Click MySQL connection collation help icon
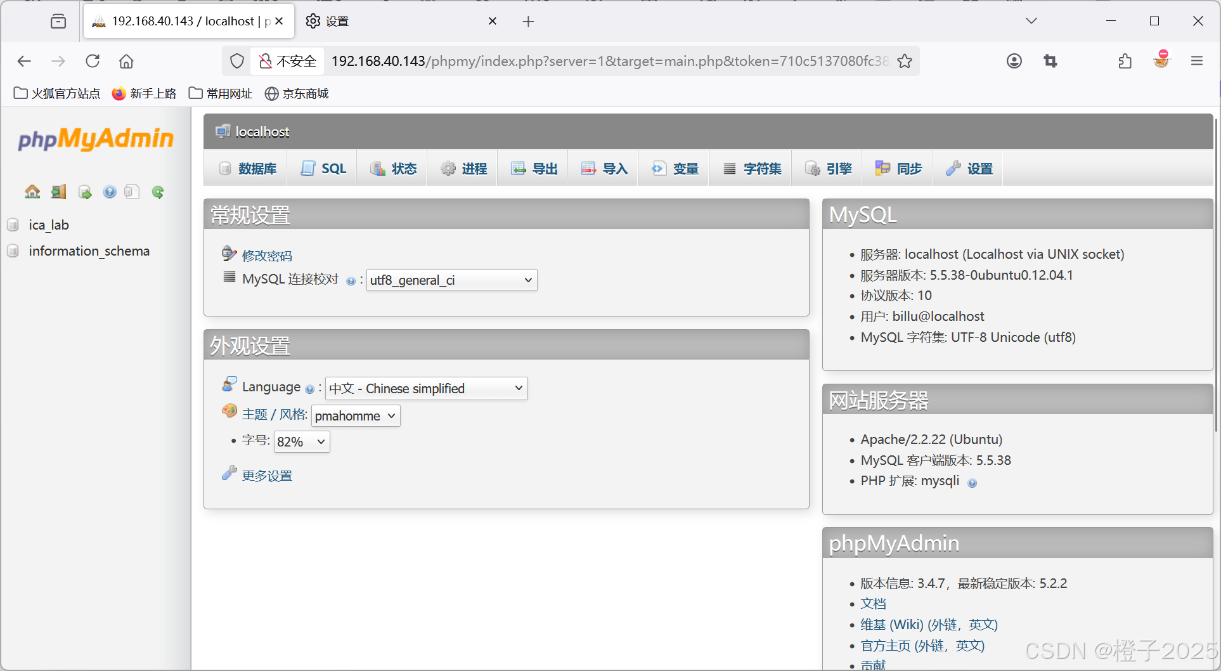Screen dimensions: 1221x671 click(x=351, y=281)
